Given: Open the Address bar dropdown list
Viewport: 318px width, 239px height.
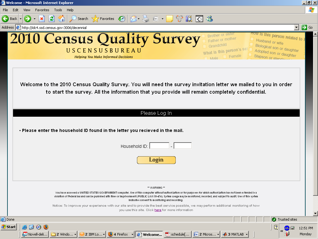Looking at the screenshot, I should coord(296,27).
